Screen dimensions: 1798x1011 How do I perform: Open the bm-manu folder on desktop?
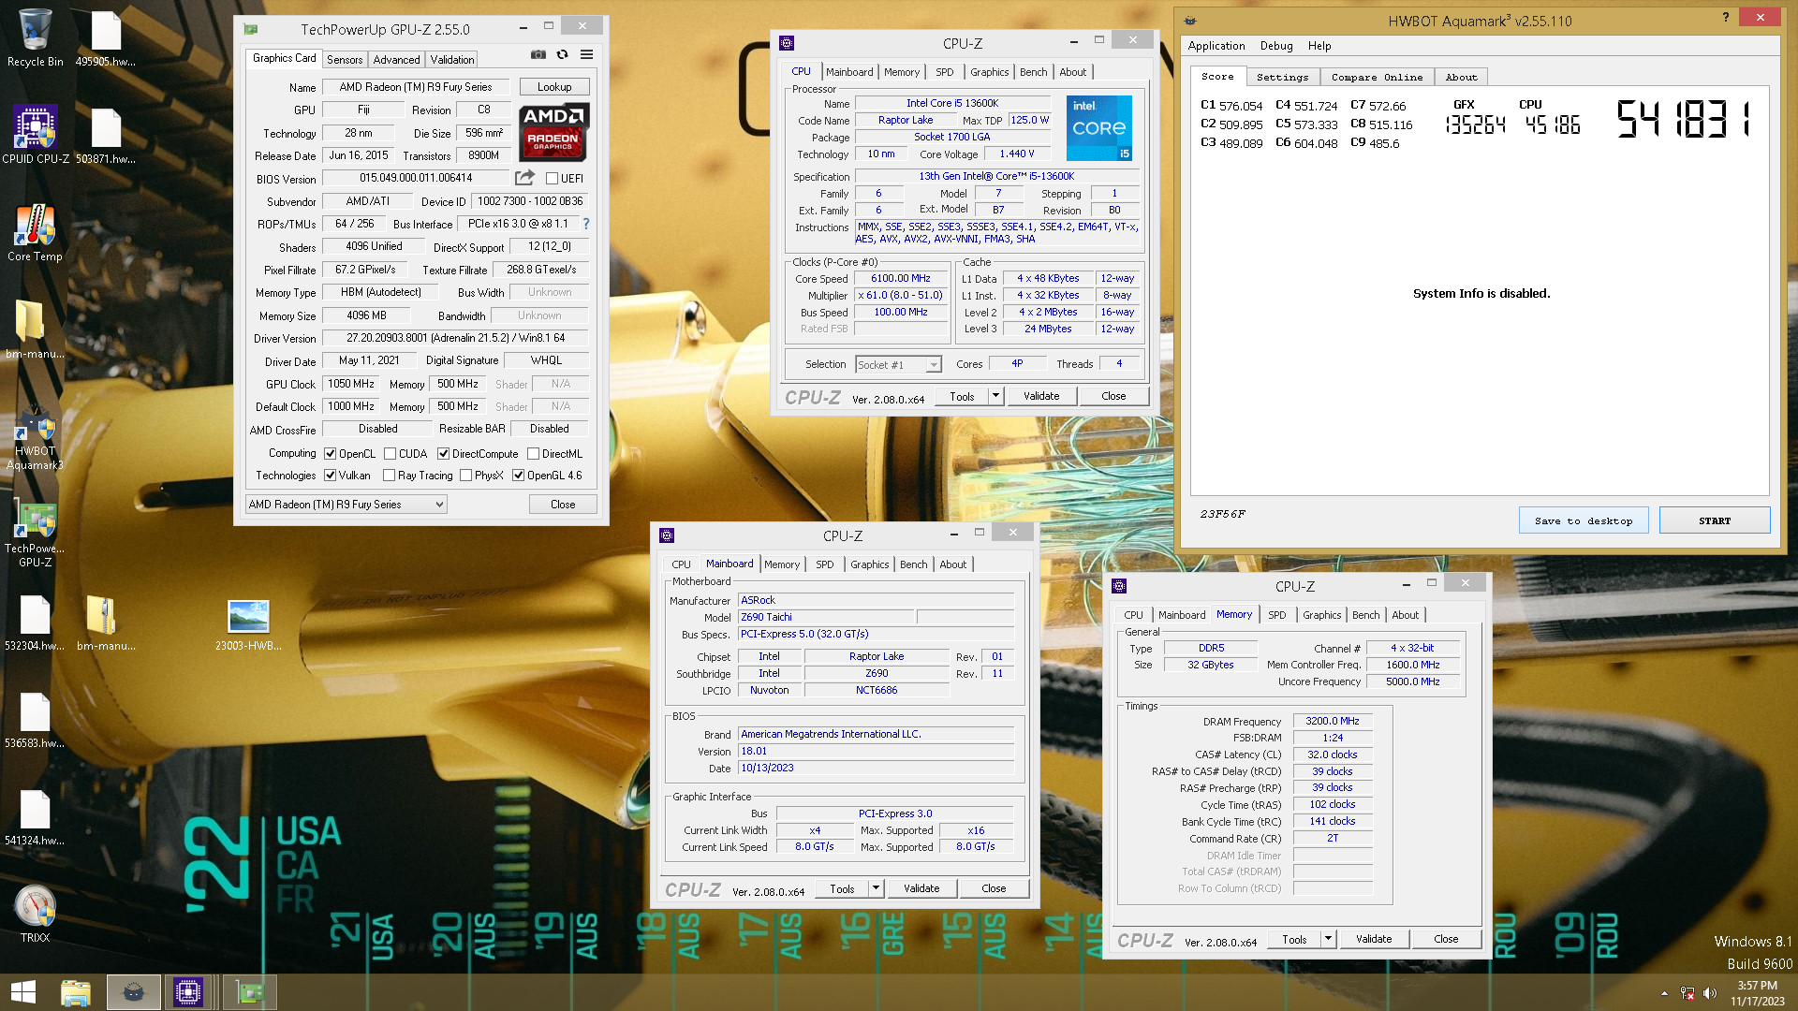(x=36, y=330)
